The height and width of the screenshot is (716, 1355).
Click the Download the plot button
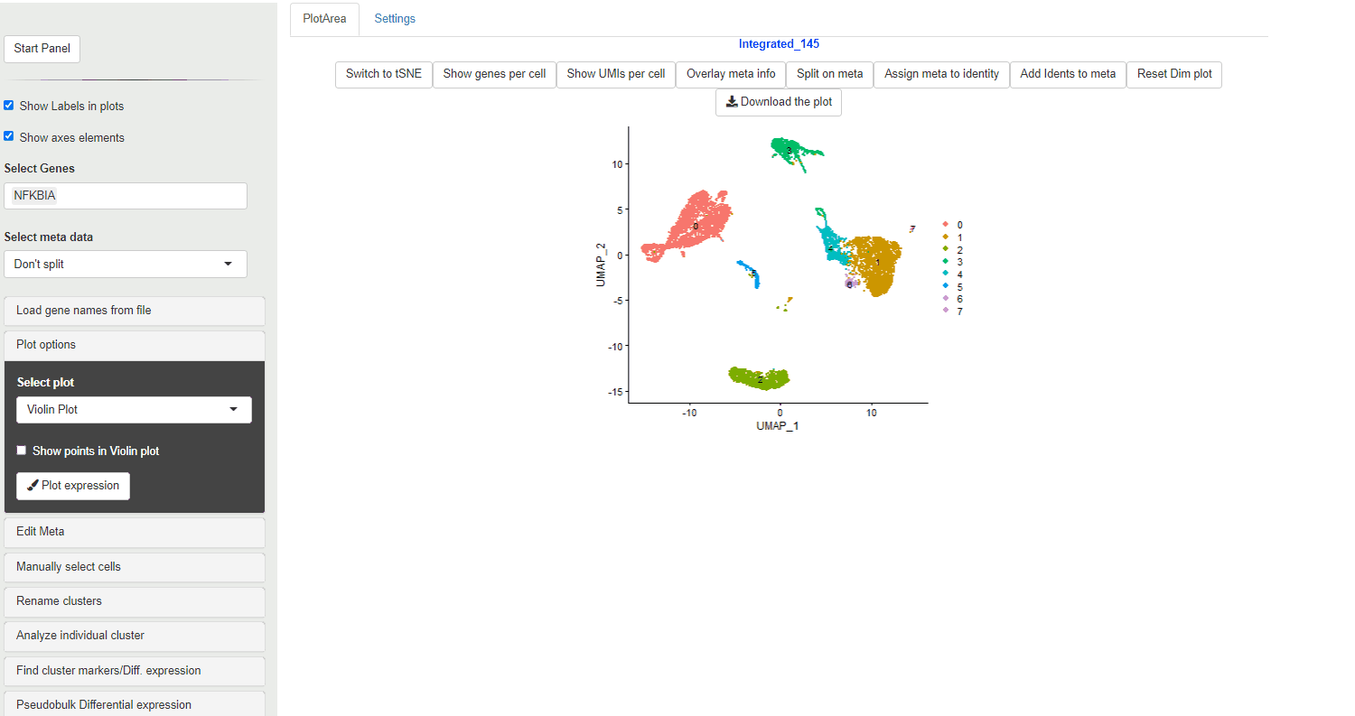click(x=779, y=102)
